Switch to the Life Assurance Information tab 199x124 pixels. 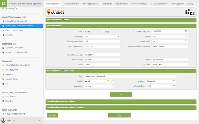159,4
